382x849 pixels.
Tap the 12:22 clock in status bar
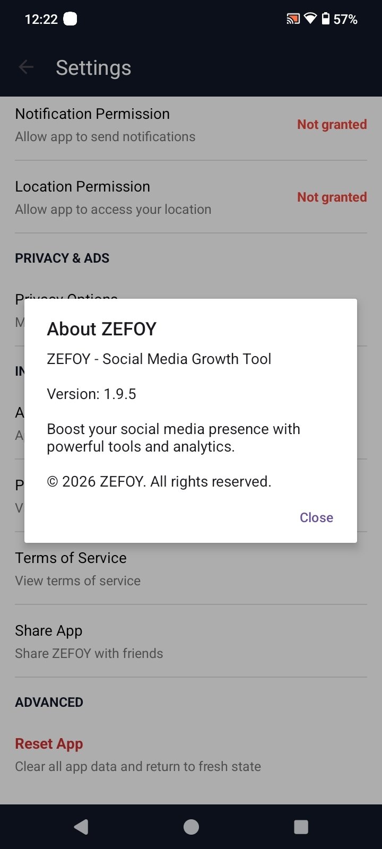41,19
